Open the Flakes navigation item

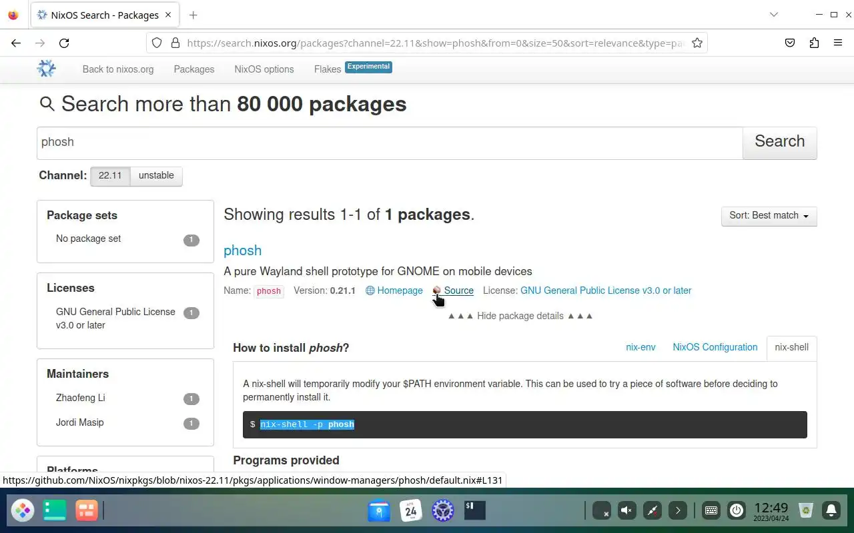coord(328,69)
